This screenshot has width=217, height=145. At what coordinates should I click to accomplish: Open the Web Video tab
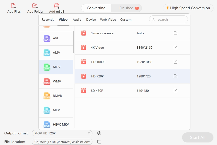point(108,20)
